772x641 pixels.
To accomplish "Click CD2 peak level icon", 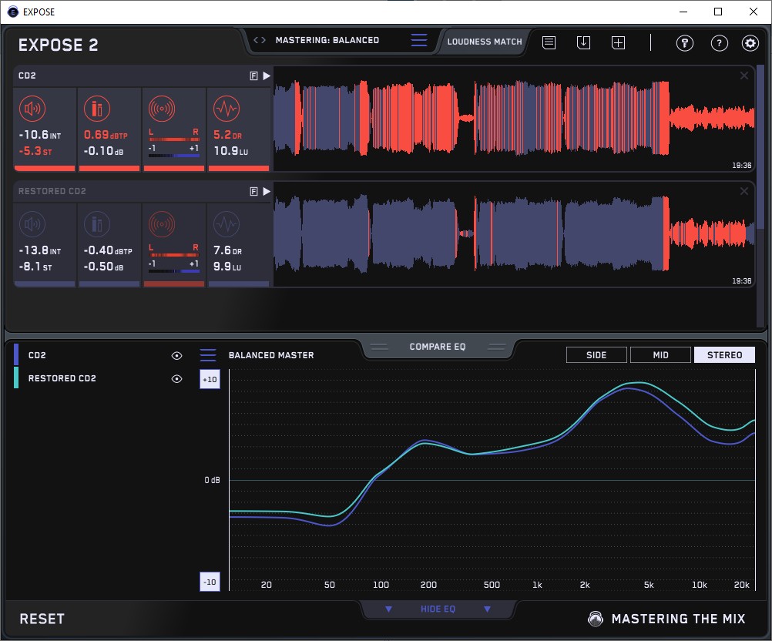I will pos(97,109).
